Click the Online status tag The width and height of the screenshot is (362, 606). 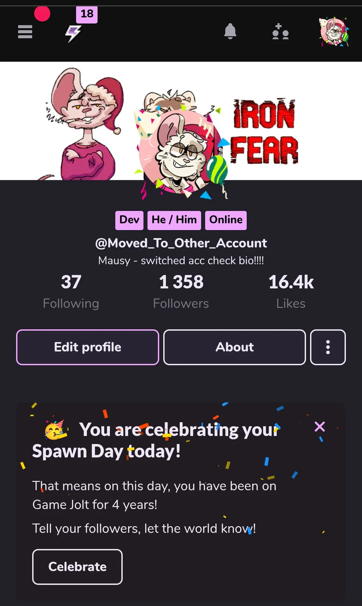click(226, 220)
